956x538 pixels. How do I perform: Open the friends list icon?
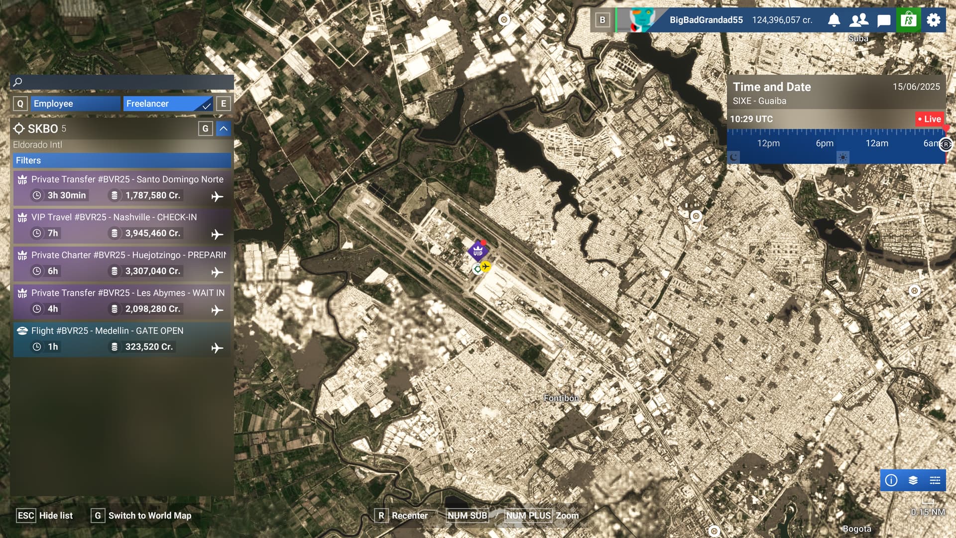[859, 20]
